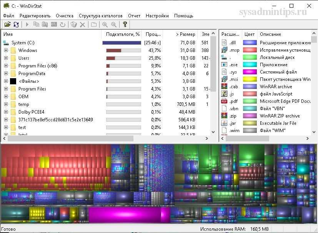
Task: Click the Help question mark icon
Action: pyautogui.click(x=125, y=25)
